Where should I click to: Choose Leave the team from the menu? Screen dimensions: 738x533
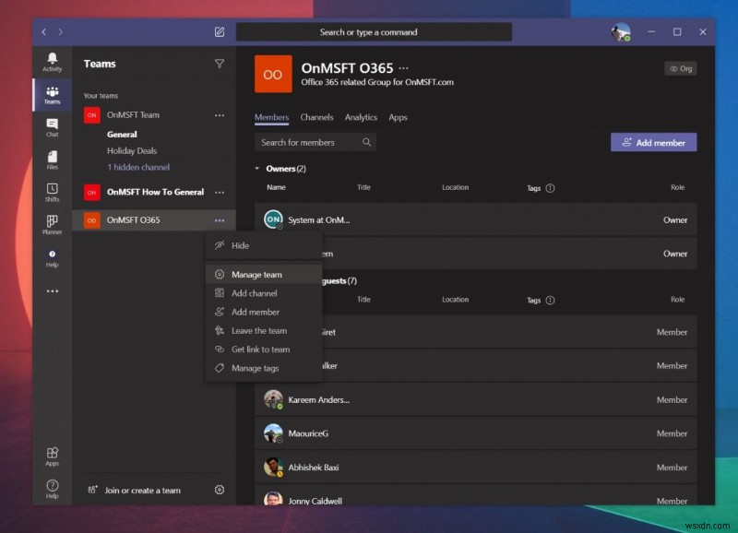(x=258, y=330)
